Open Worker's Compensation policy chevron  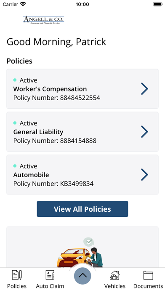144,88
